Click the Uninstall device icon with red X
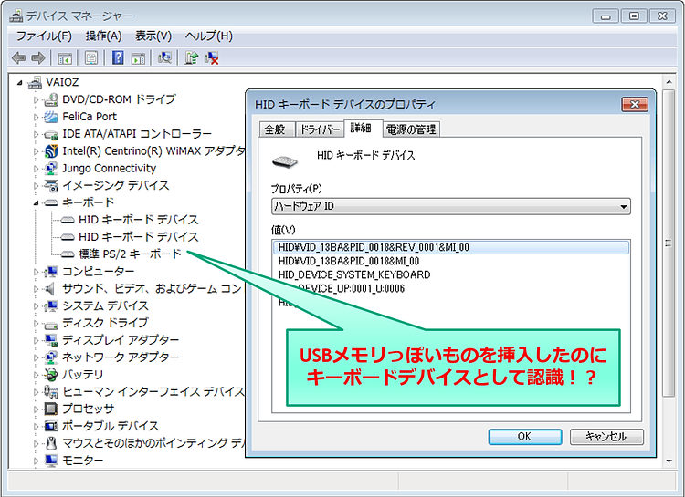 click(212, 58)
